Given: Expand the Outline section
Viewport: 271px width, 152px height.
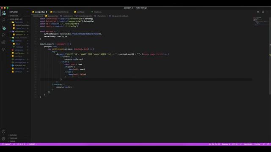Looking at the screenshot, I should coord(13,135).
